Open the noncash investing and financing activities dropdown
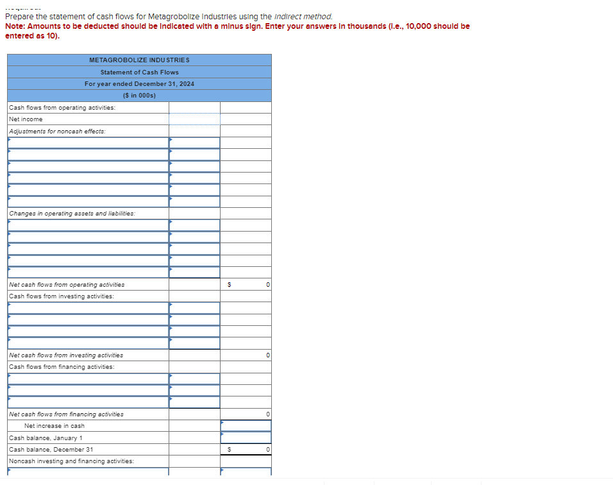Image resolution: width=613 pixels, height=485 pixels. click(x=87, y=470)
